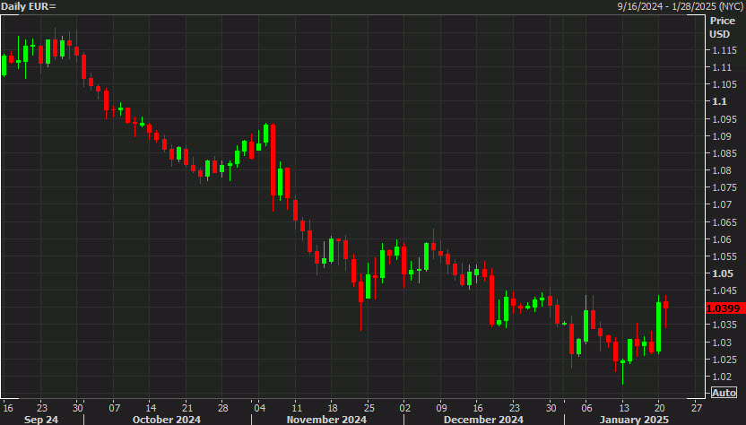Click the Auto scale button

pyautogui.click(x=724, y=393)
